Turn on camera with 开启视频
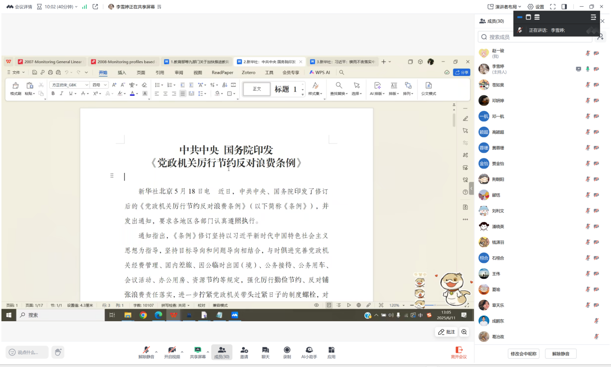The width and height of the screenshot is (611, 367). coord(172,352)
